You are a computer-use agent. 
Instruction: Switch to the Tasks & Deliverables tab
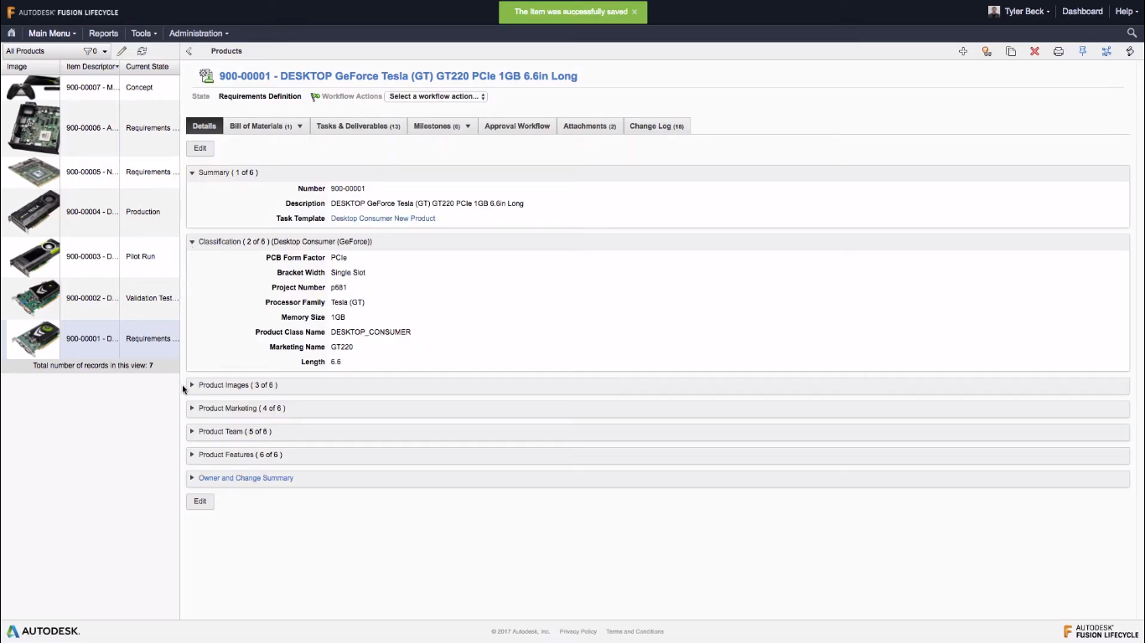358,126
